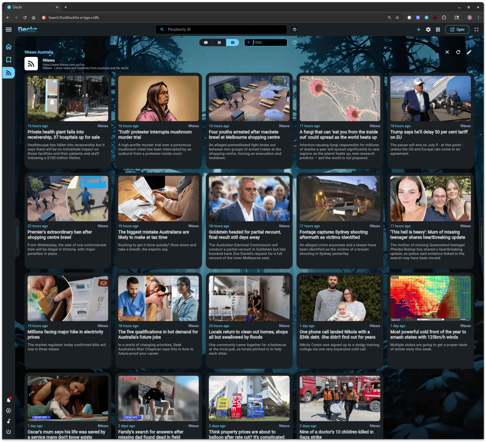
Task: Bookmark page with star icon
Action: pyautogui.click(x=397, y=18)
